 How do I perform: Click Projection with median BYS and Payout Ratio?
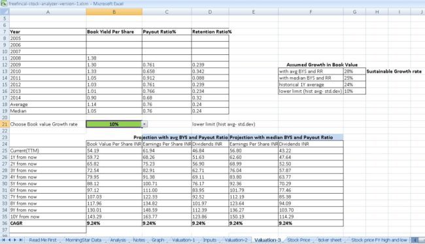click(281, 137)
